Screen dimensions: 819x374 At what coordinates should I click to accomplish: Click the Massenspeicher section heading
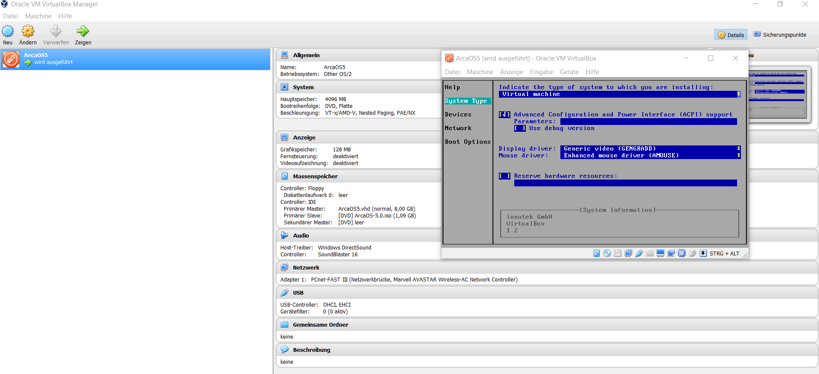coord(315,176)
